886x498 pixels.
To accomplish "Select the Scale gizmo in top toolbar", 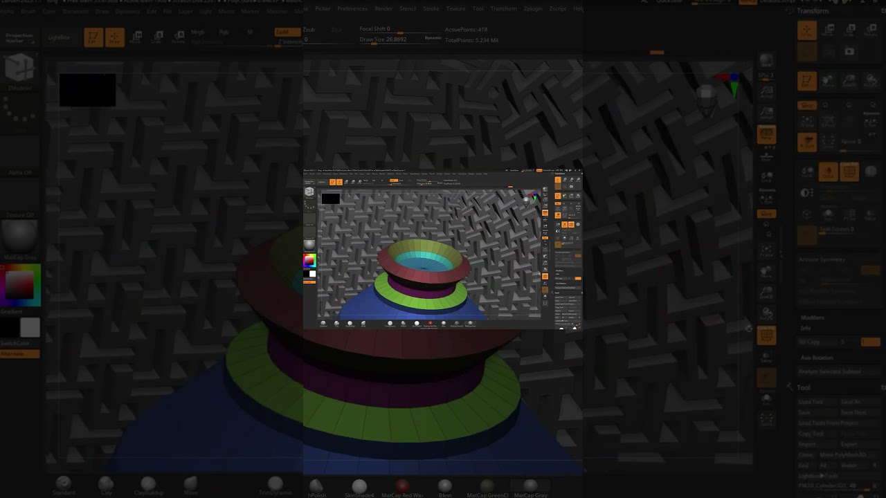I will (x=156, y=37).
